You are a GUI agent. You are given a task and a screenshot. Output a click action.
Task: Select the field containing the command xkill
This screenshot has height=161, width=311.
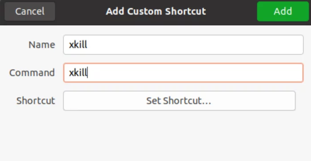[x=183, y=72]
